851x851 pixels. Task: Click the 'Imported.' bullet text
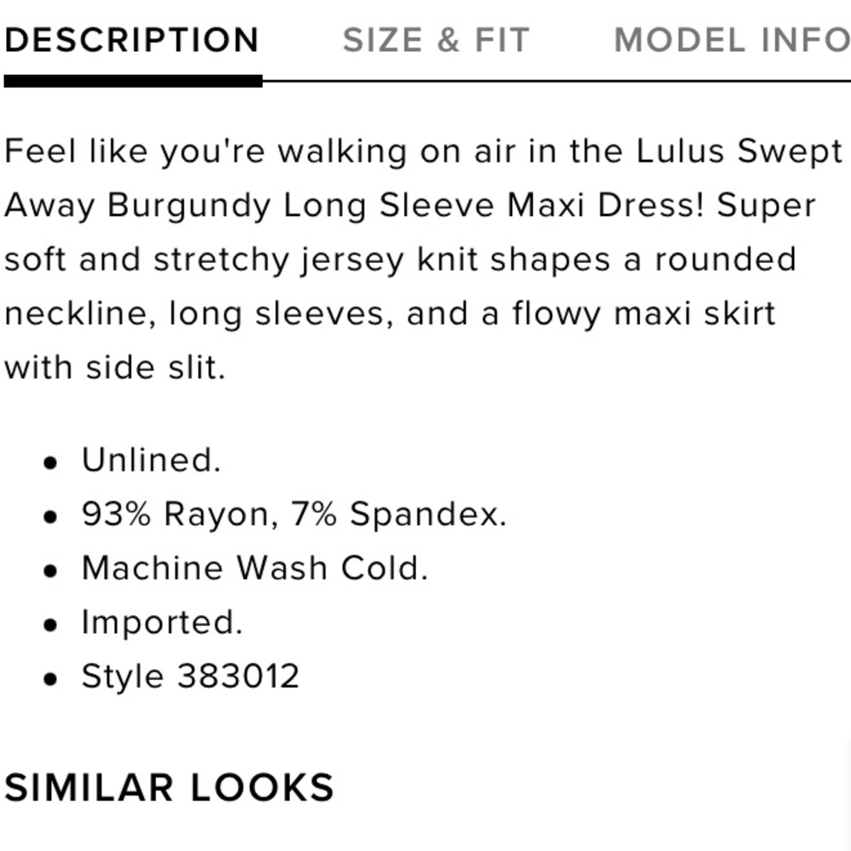tap(162, 623)
